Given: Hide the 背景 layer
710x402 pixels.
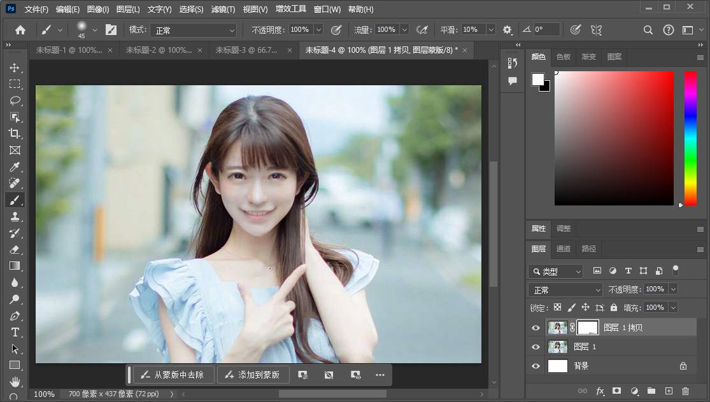Looking at the screenshot, I should (x=536, y=366).
